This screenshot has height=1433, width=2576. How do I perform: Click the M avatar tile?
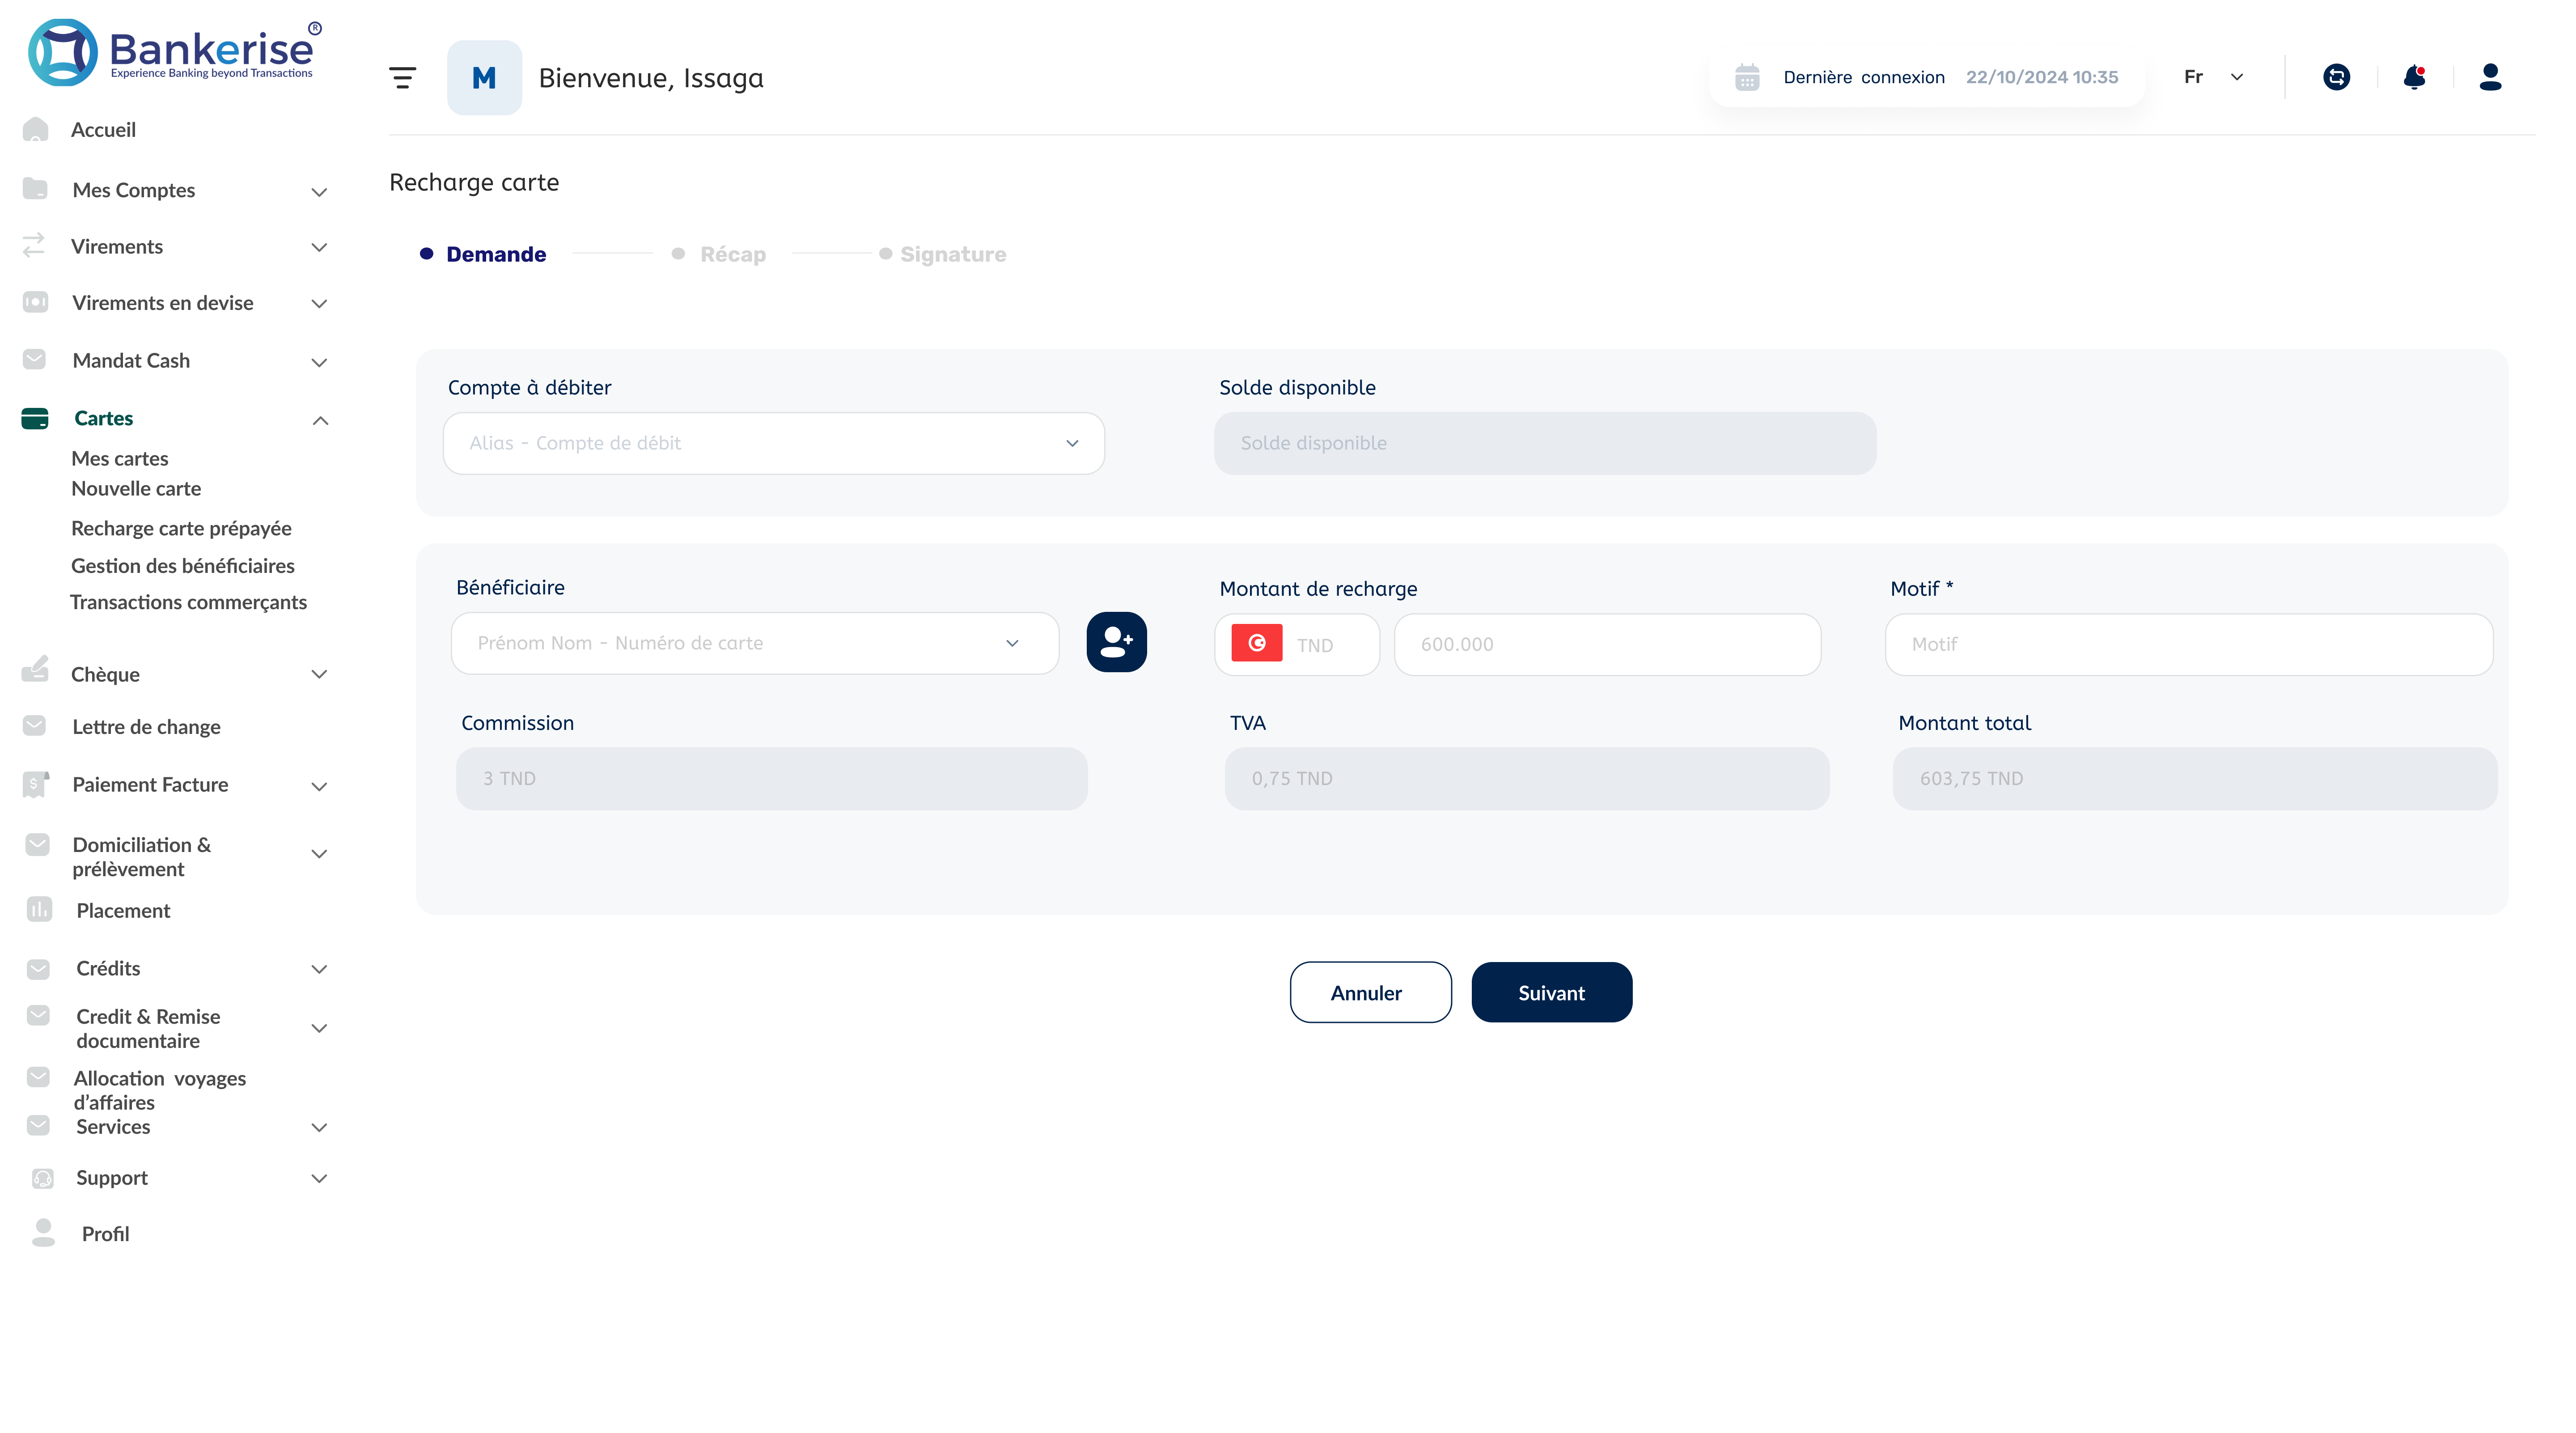coord(484,77)
